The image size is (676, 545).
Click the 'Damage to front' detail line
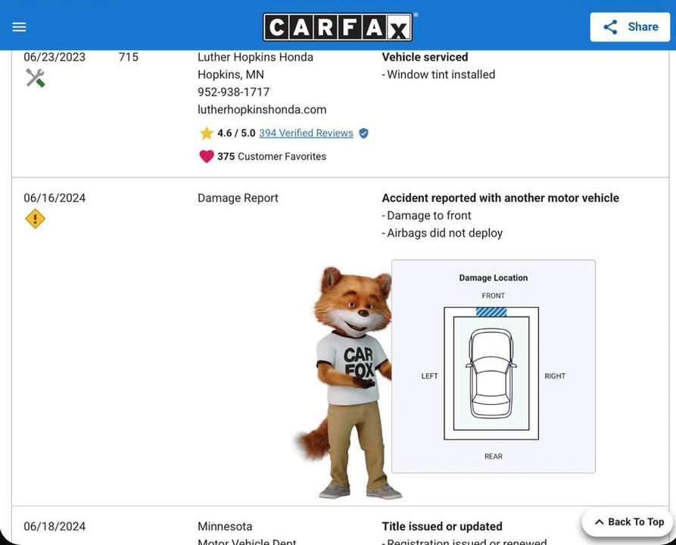(426, 216)
